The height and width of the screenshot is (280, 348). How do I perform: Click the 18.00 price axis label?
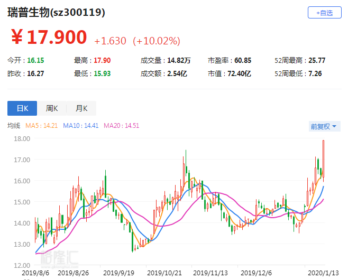(x=22, y=139)
